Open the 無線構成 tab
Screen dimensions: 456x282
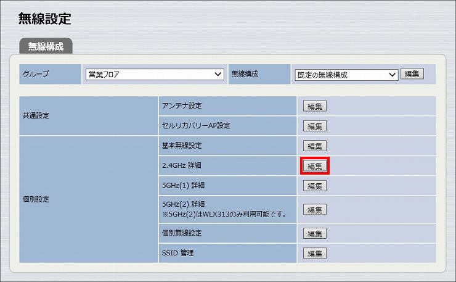pos(46,46)
